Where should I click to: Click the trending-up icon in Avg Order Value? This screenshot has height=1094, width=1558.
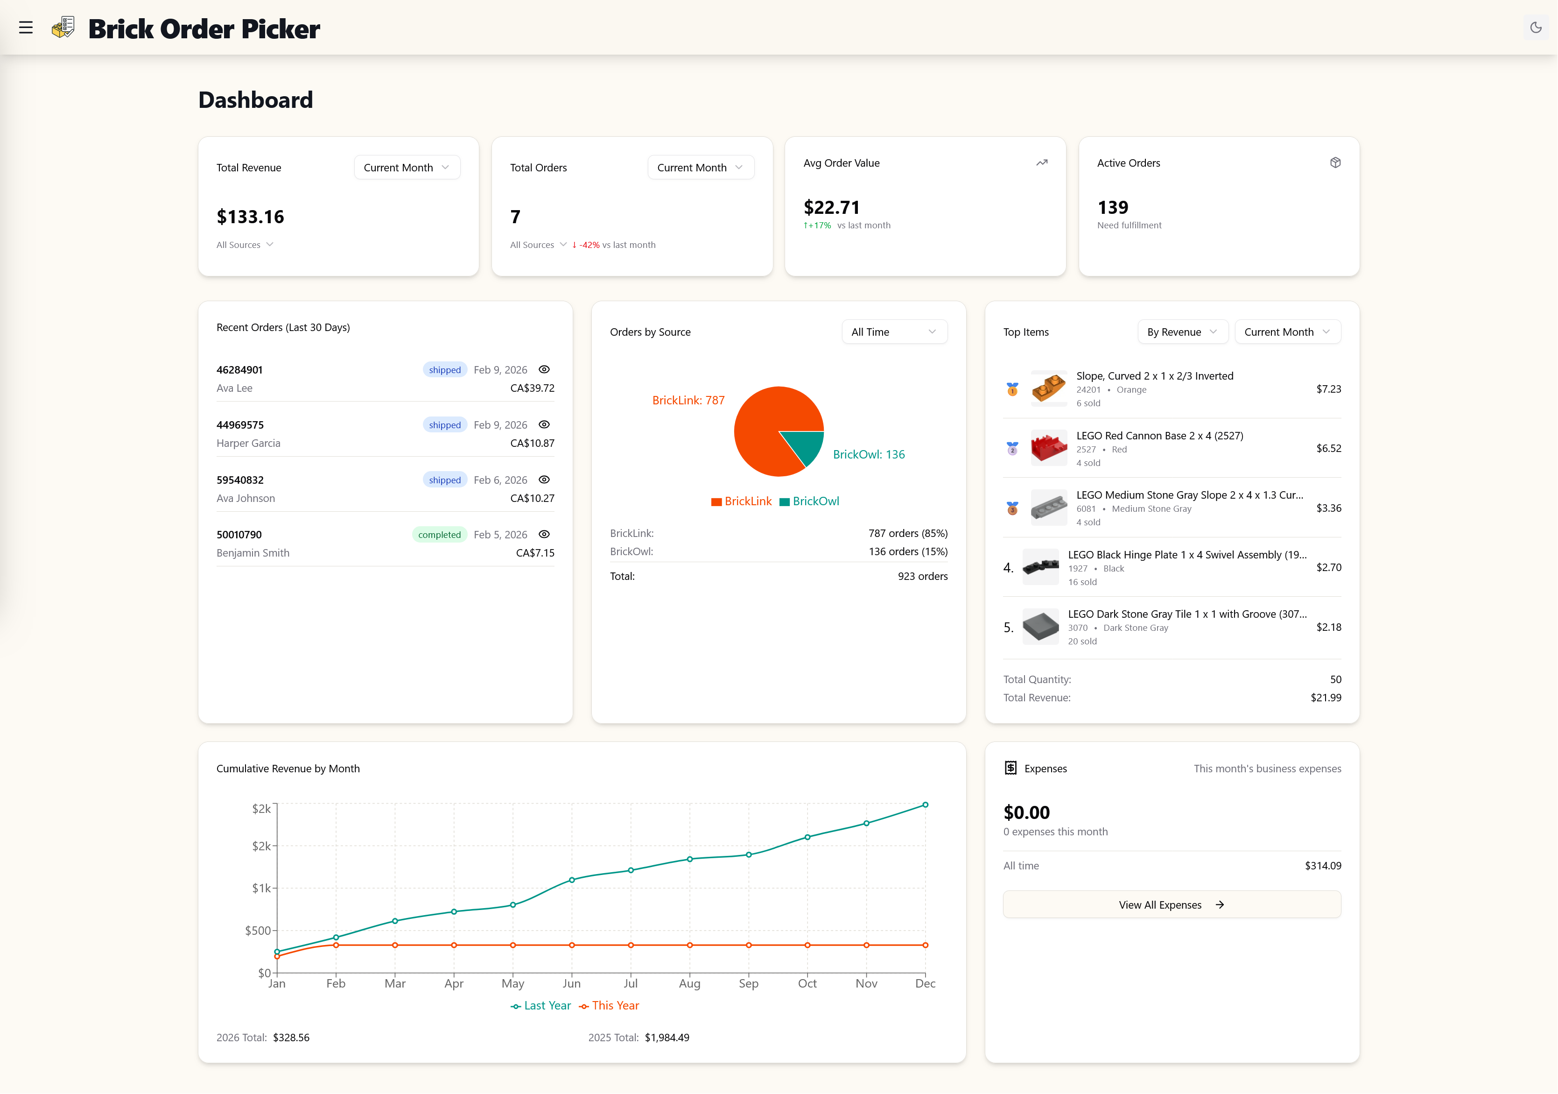(1042, 163)
